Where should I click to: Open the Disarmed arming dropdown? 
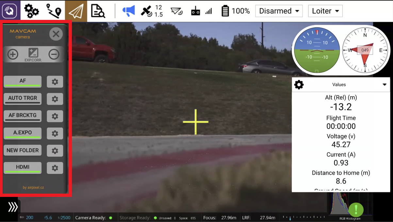coord(279,11)
